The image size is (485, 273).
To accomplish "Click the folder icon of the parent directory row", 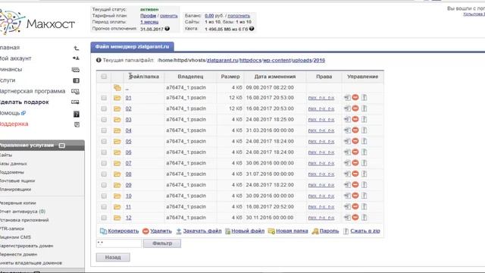I will [117, 88].
